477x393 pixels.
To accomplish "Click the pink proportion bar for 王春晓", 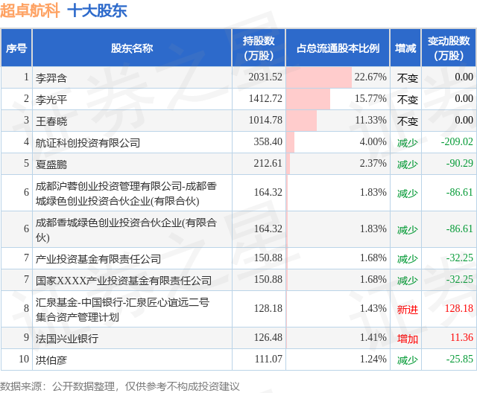I will pyautogui.click(x=301, y=121).
